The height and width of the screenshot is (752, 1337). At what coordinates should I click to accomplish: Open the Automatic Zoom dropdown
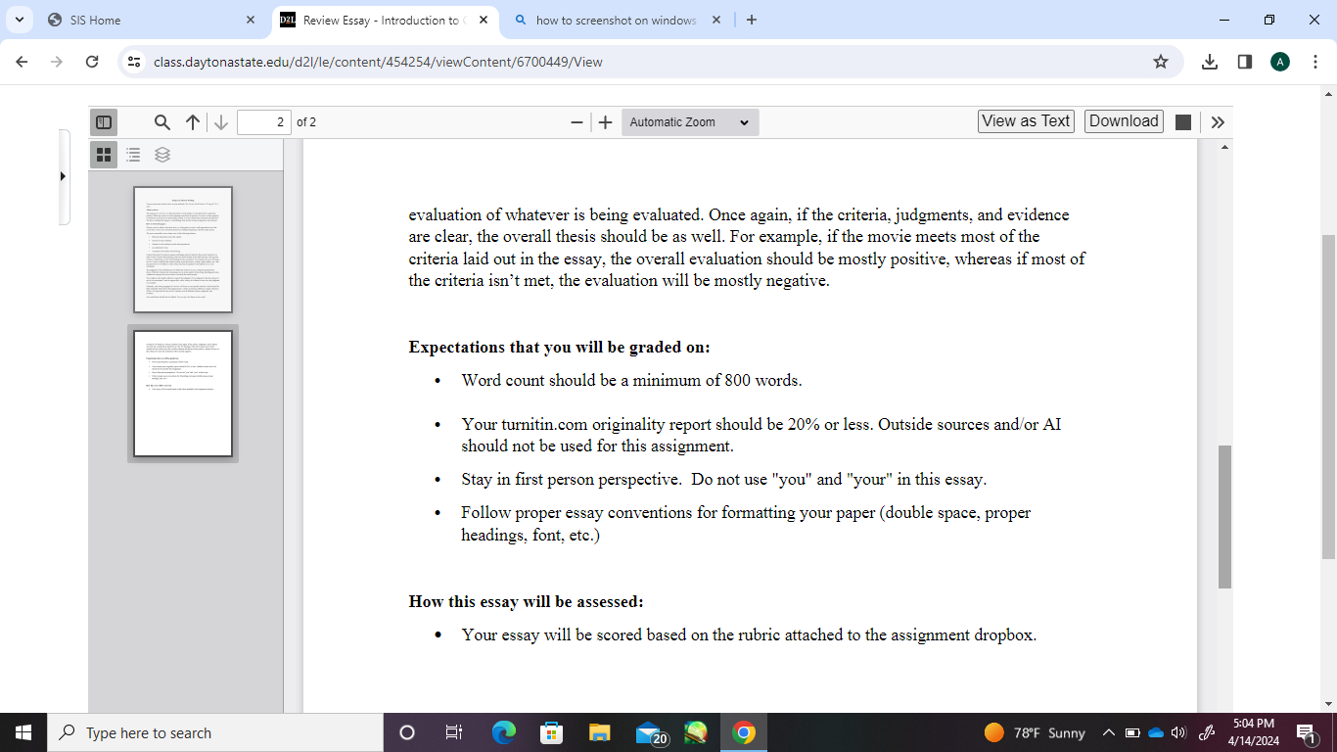coord(690,122)
